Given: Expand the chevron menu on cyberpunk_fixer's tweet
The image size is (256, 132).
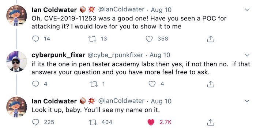Looking at the screenshot, I should pos(247,55).
